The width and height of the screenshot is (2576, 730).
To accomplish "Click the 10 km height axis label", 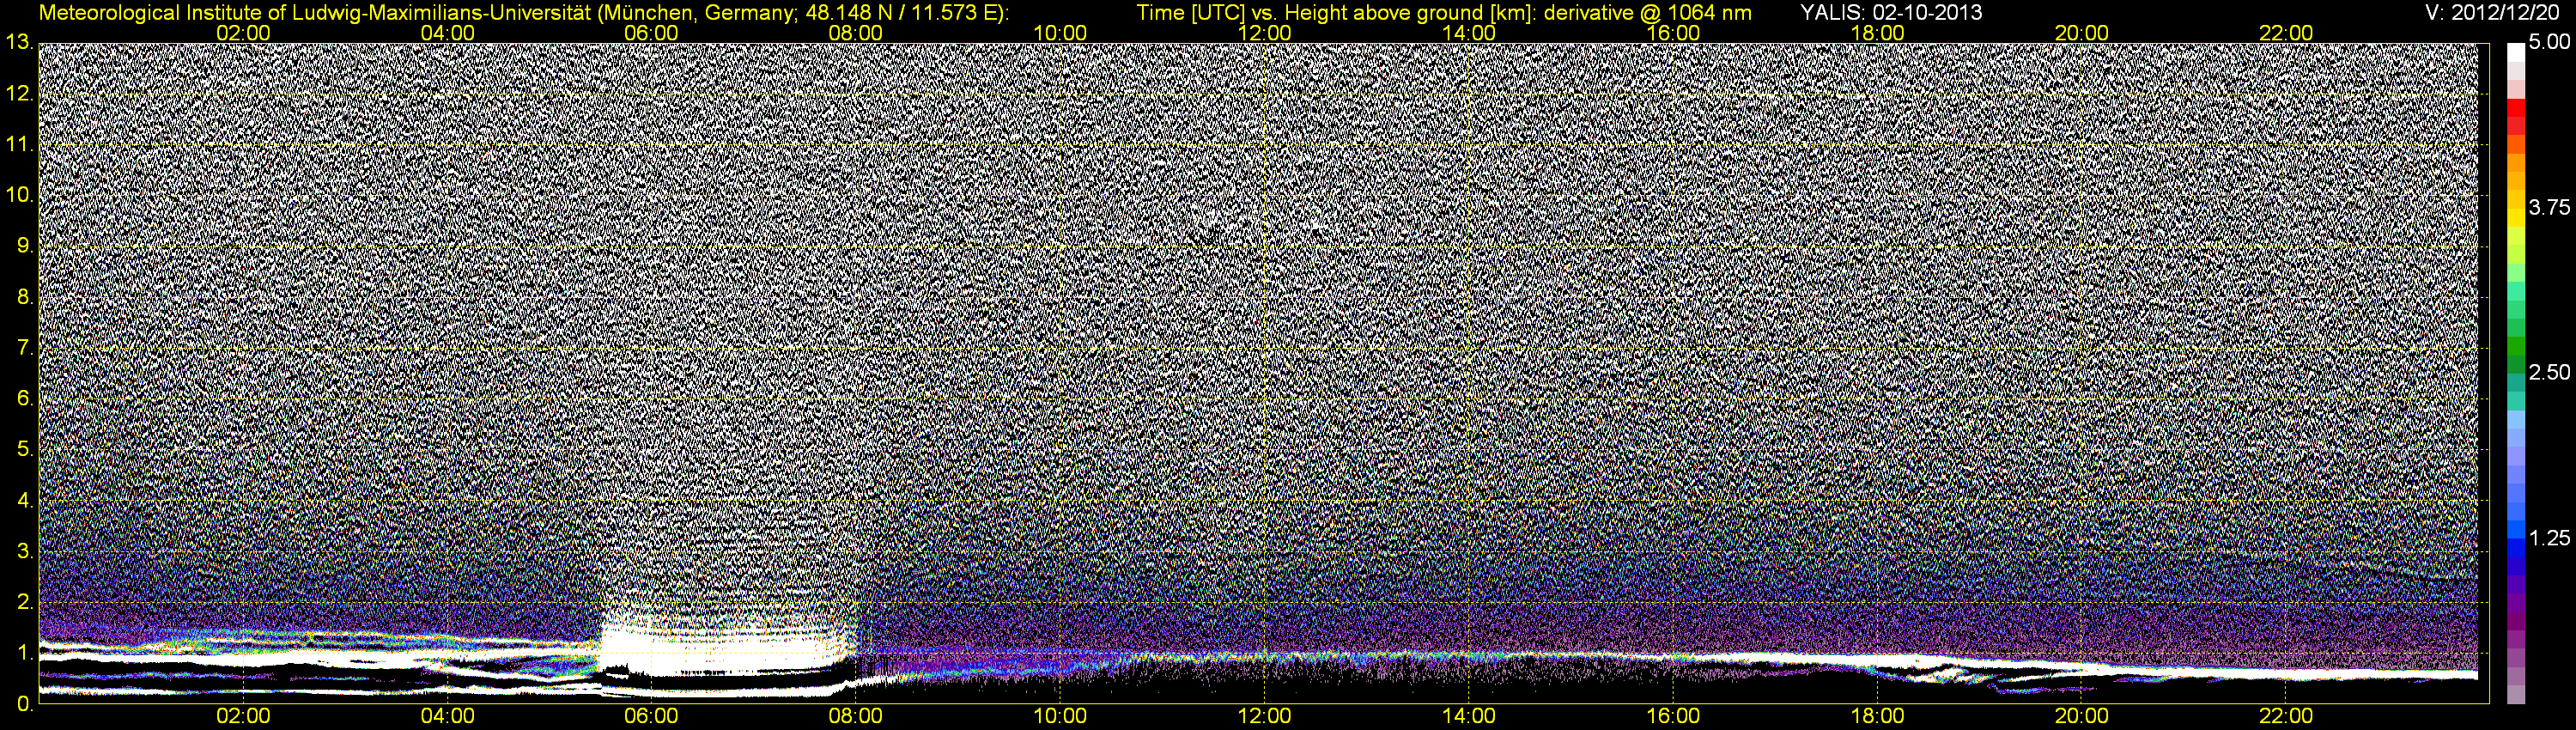I will (x=18, y=195).
